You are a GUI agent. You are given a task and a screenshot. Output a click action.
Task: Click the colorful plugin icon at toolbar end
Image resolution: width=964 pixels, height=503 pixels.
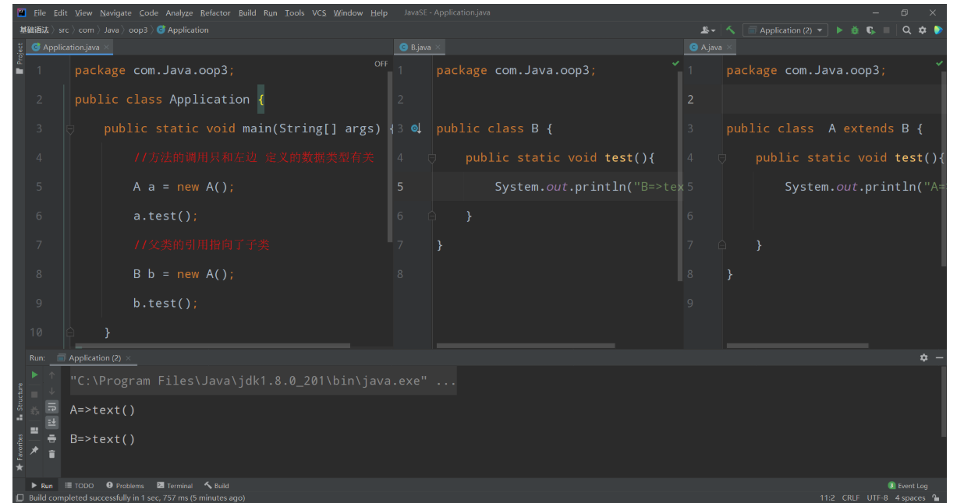coord(938,30)
